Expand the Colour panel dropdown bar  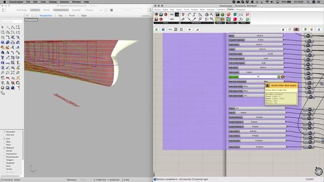pyautogui.click(x=167, y=23)
